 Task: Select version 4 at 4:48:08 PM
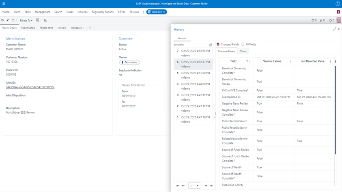point(193,86)
